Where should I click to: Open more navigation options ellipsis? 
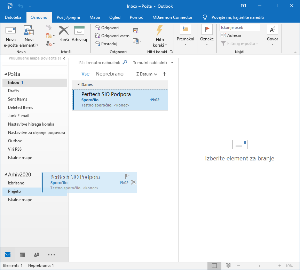(x=51, y=254)
